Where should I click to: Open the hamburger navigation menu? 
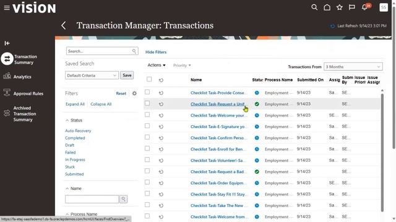click(x=7, y=8)
